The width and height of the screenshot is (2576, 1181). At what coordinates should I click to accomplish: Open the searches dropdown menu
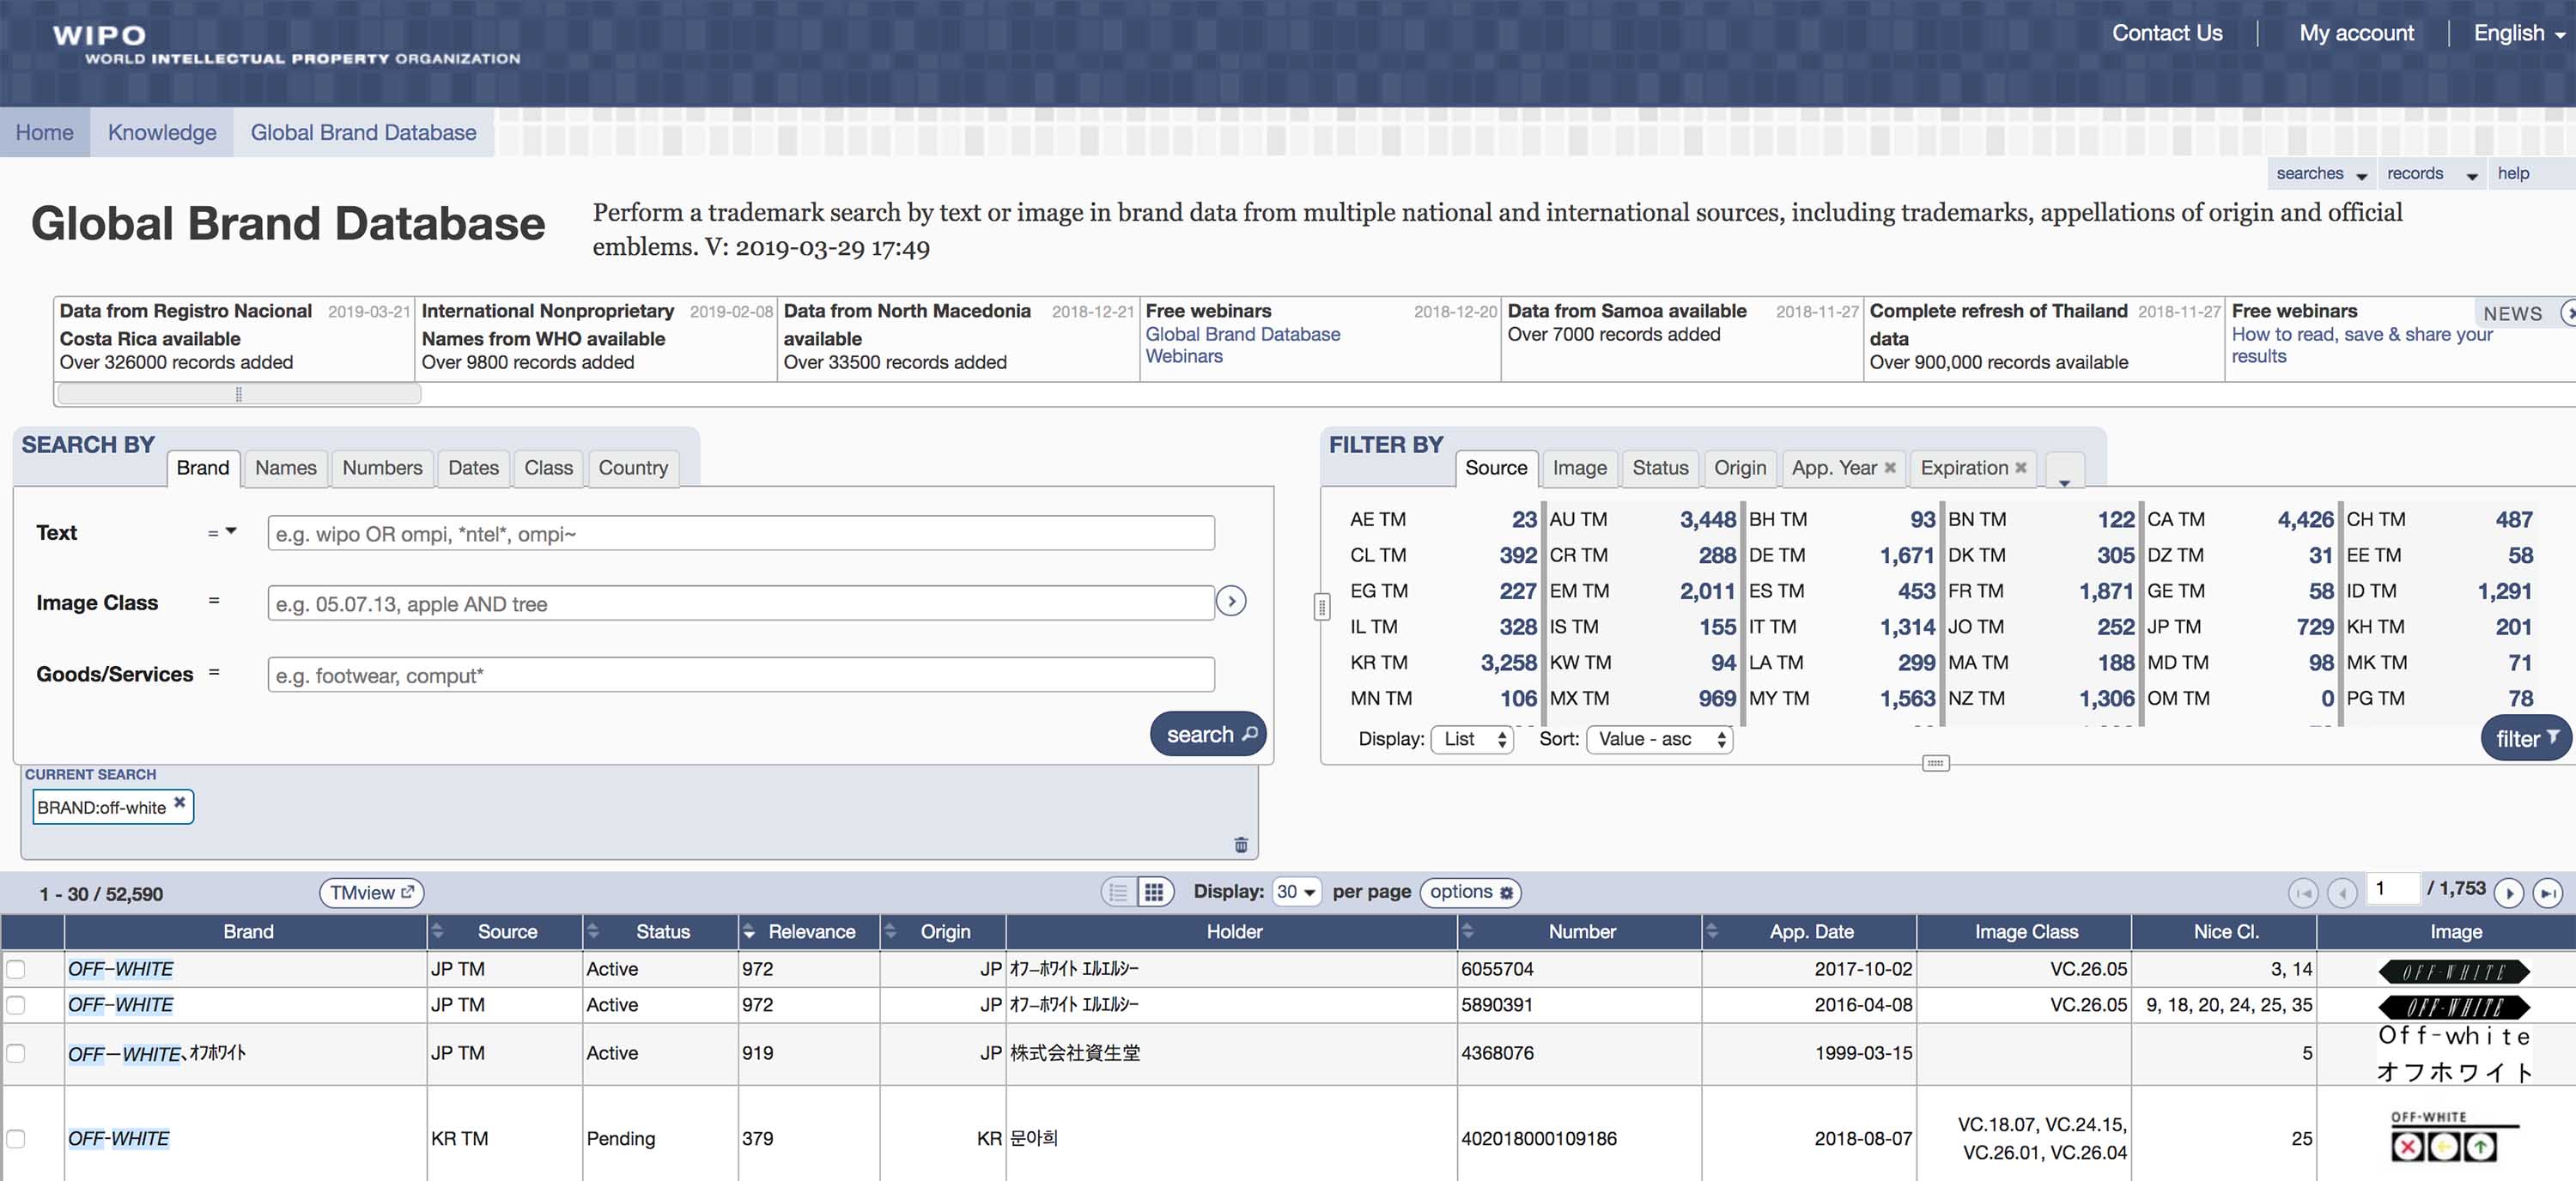pyautogui.click(x=2321, y=173)
